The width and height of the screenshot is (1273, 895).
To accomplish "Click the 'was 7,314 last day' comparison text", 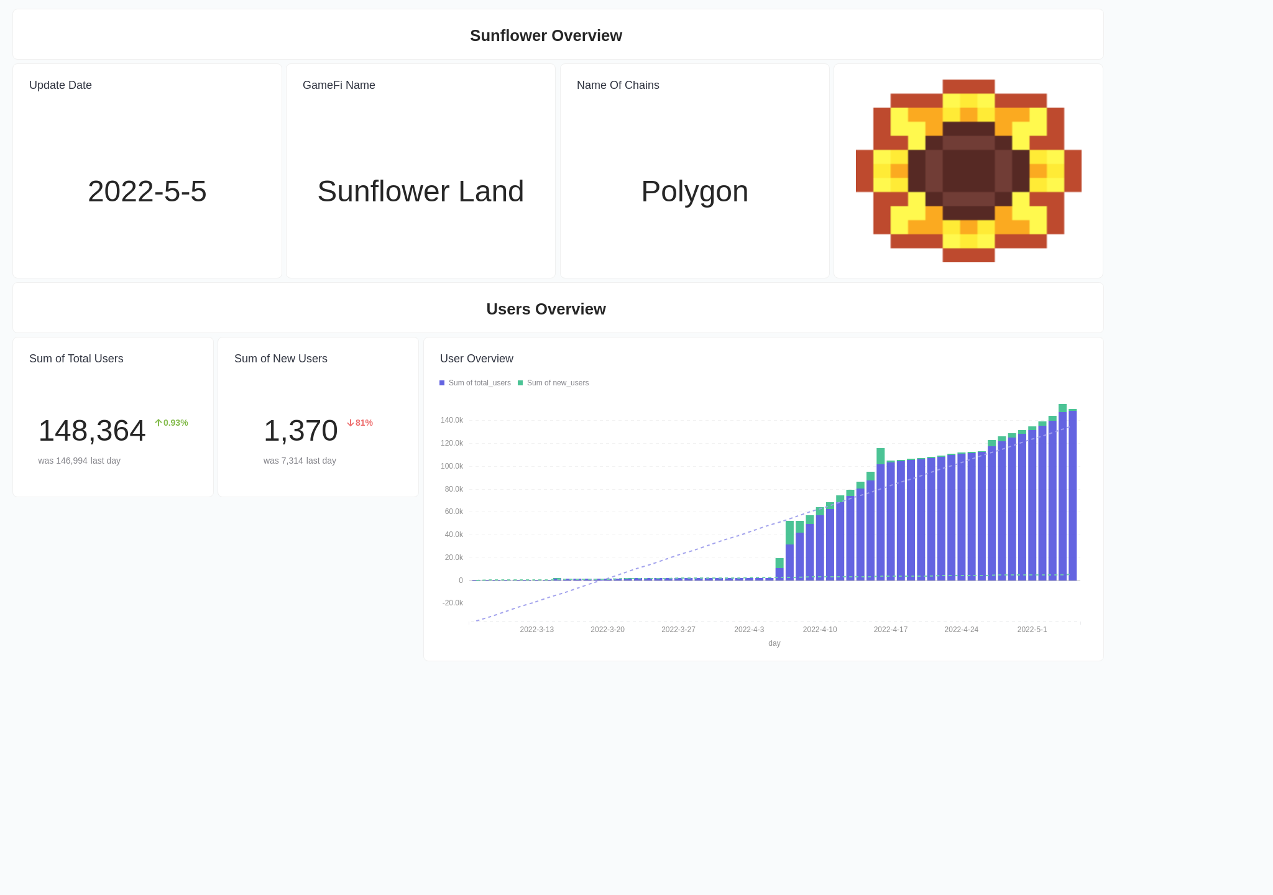I will pos(300,461).
